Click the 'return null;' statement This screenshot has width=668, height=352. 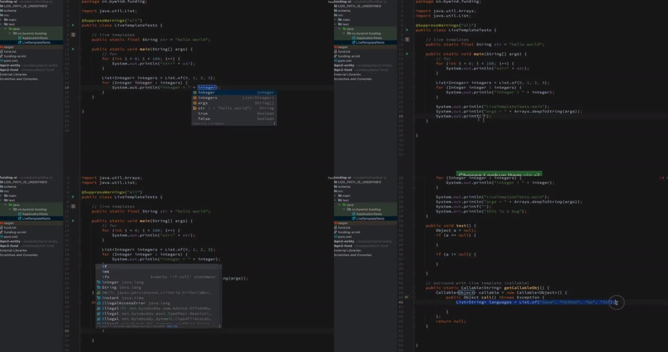pos(450,321)
